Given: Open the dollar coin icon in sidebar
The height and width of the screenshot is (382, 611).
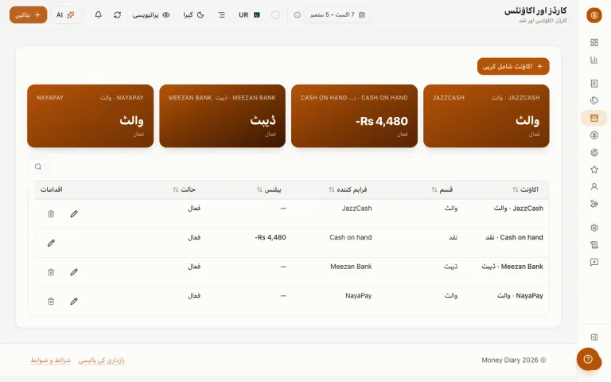Looking at the screenshot, I should 593,135.
